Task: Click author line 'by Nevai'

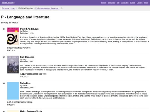Action: (x=24, y=86)
